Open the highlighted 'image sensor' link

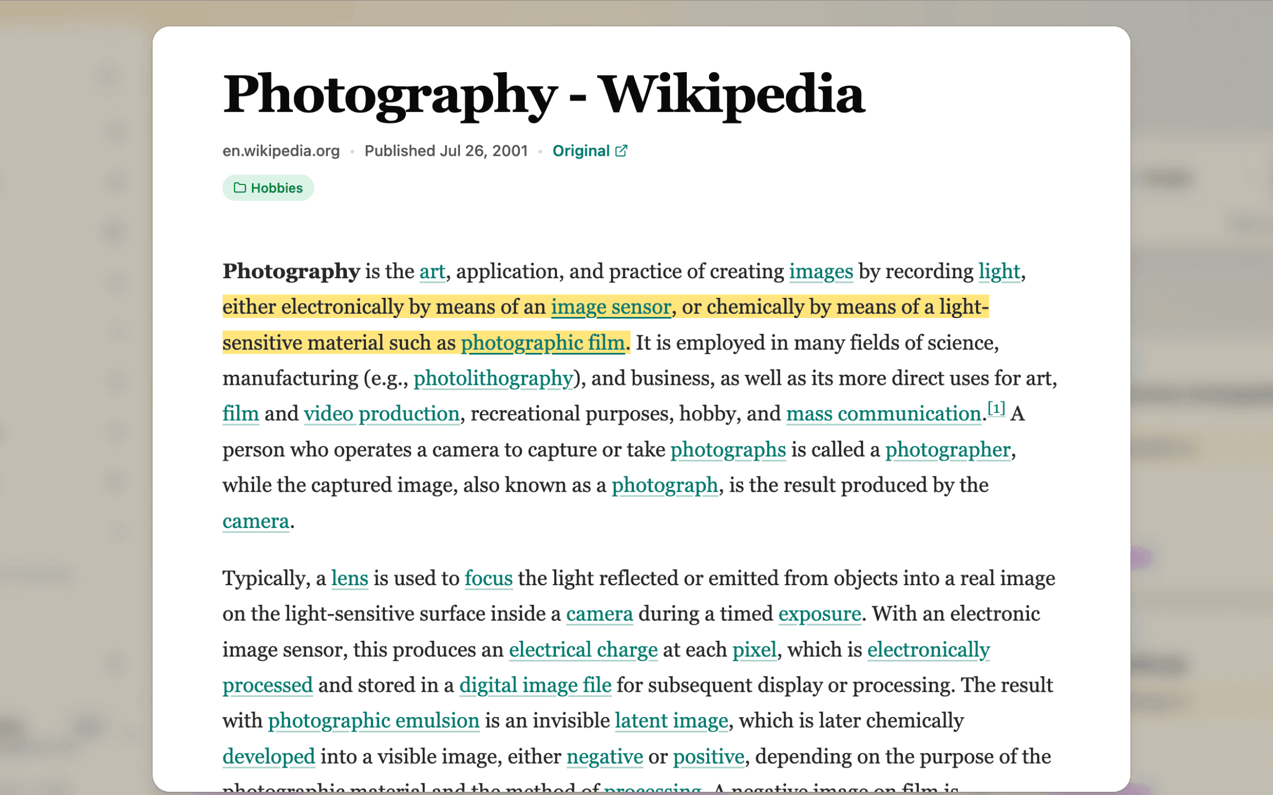[x=611, y=307]
